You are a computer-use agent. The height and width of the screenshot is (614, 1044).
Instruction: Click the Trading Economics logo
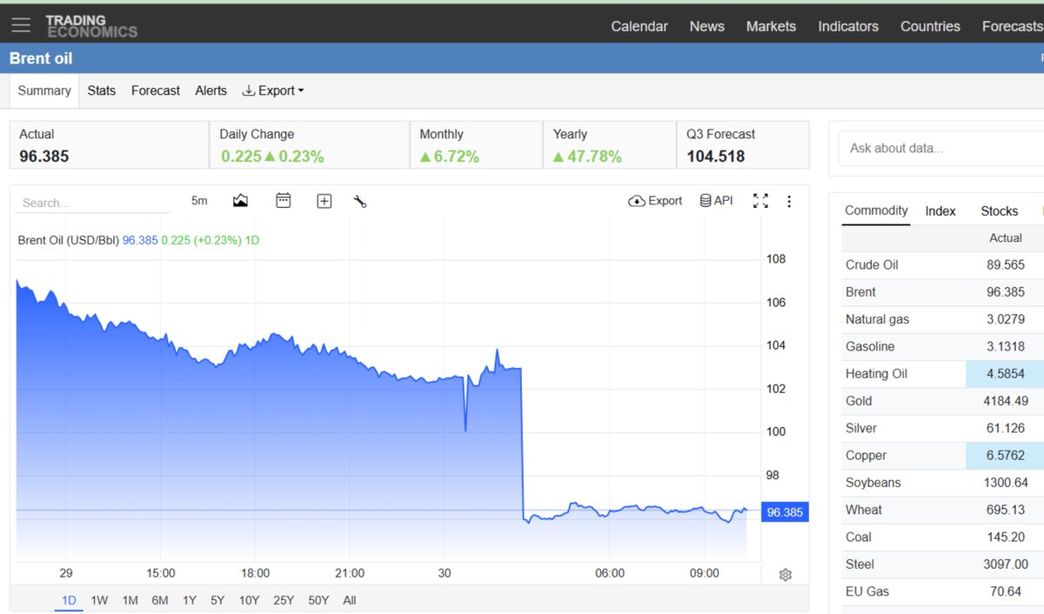click(x=91, y=26)
